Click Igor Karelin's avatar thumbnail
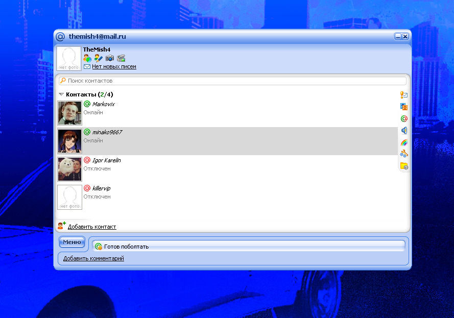The width and height of the screenshot is (454, 318). point(69,169)
